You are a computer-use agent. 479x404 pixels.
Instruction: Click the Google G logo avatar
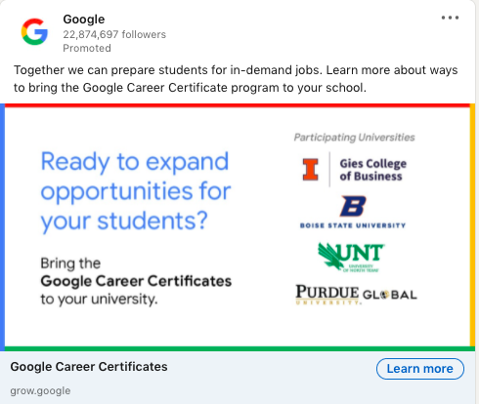[x=34, y=31]
